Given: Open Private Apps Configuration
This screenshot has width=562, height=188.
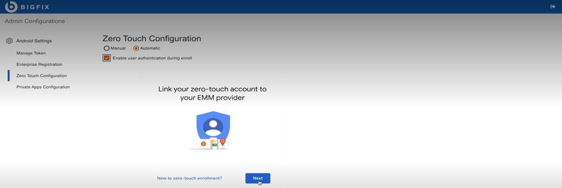Looking at the screenshot, I should tap(43, 87).
